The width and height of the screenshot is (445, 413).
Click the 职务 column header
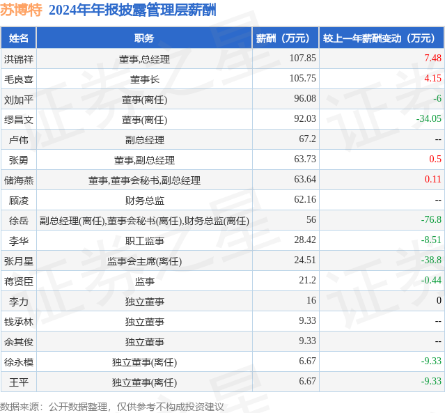click(144, 38)
